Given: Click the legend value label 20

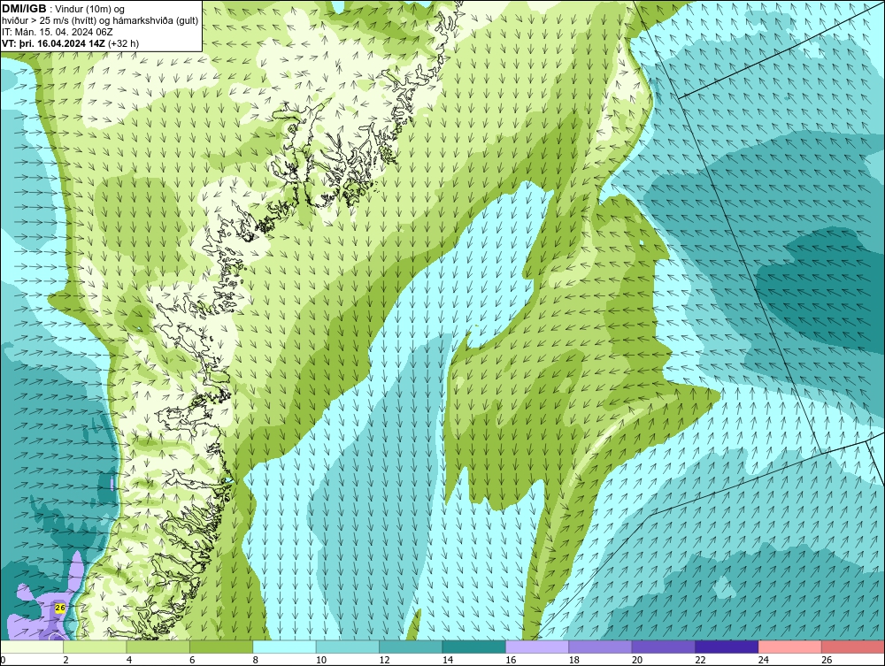Looking at the screenshot, I should [637, 660].
